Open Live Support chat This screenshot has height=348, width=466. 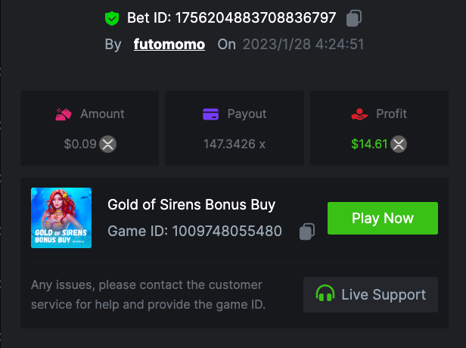coord(371,294)
